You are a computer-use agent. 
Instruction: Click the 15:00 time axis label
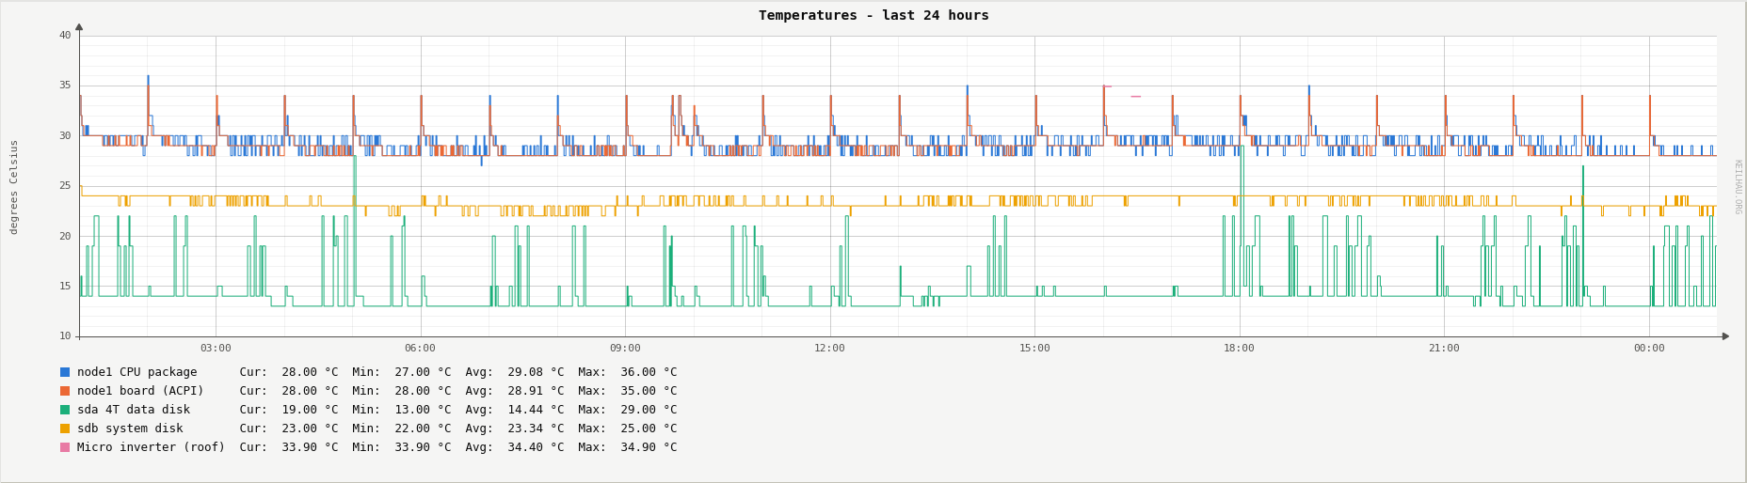(1034, 349)
